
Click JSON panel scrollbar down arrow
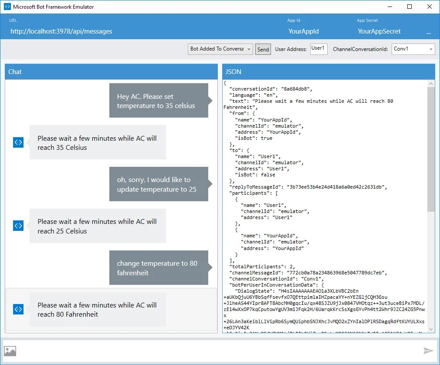pos(431,329)
